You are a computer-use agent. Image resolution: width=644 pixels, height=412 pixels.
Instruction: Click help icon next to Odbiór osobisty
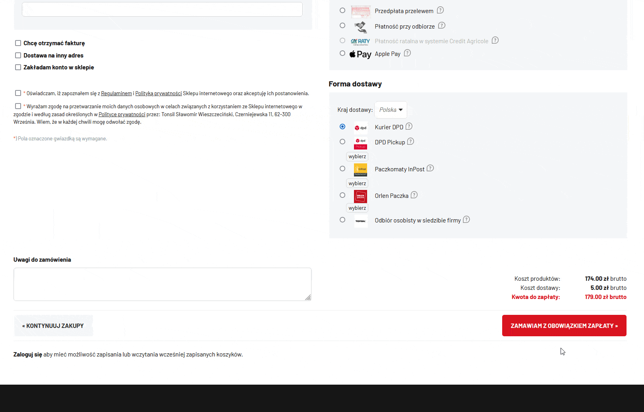[466, 220]
